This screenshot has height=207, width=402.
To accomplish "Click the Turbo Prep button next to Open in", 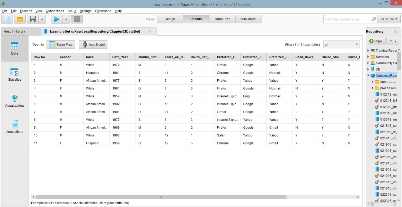I will click(61, 45).
